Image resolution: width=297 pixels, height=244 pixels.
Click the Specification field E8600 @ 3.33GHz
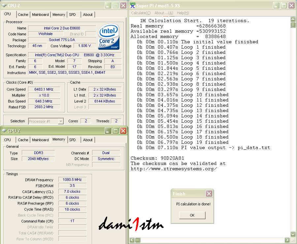pyautogui.click(x=75, y=55)
